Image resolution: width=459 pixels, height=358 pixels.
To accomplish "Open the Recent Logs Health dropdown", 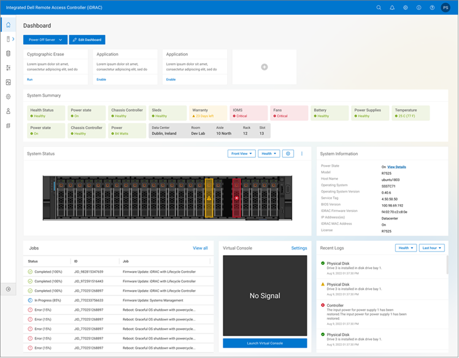I will click(x=406, y=248).
